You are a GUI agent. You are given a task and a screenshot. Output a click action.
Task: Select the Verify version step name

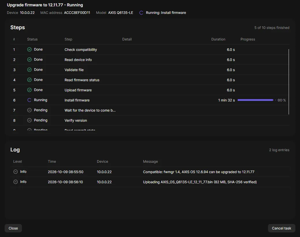[76, 121]
